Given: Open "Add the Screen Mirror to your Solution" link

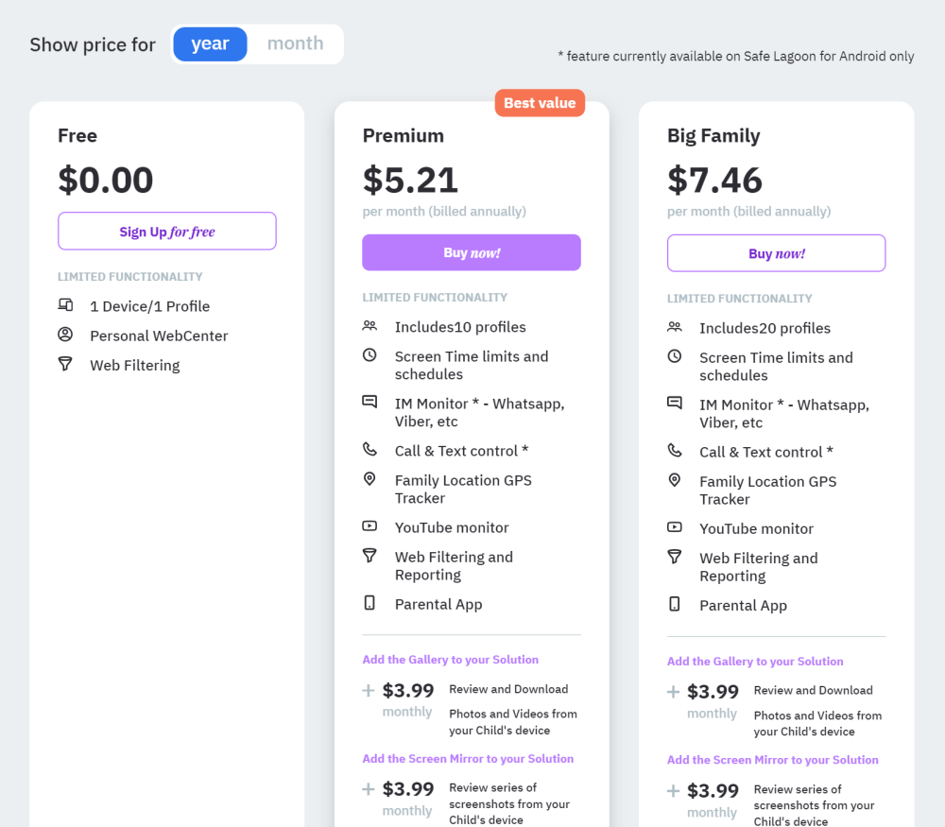Looking at the screenshot, I should [x=468, y=758].
